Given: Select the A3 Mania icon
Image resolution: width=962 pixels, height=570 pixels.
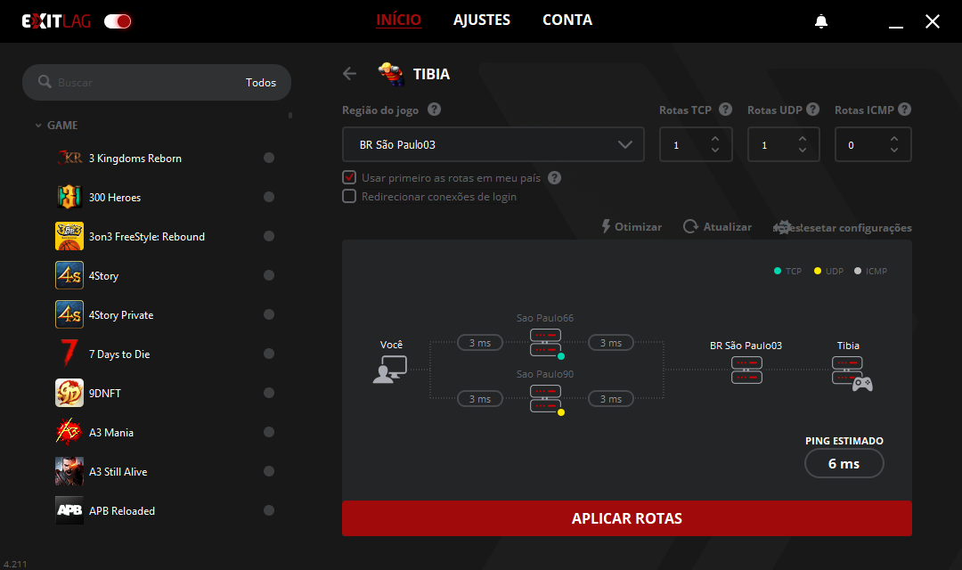Looking at the screenshot, I should (x=69, y=432).
